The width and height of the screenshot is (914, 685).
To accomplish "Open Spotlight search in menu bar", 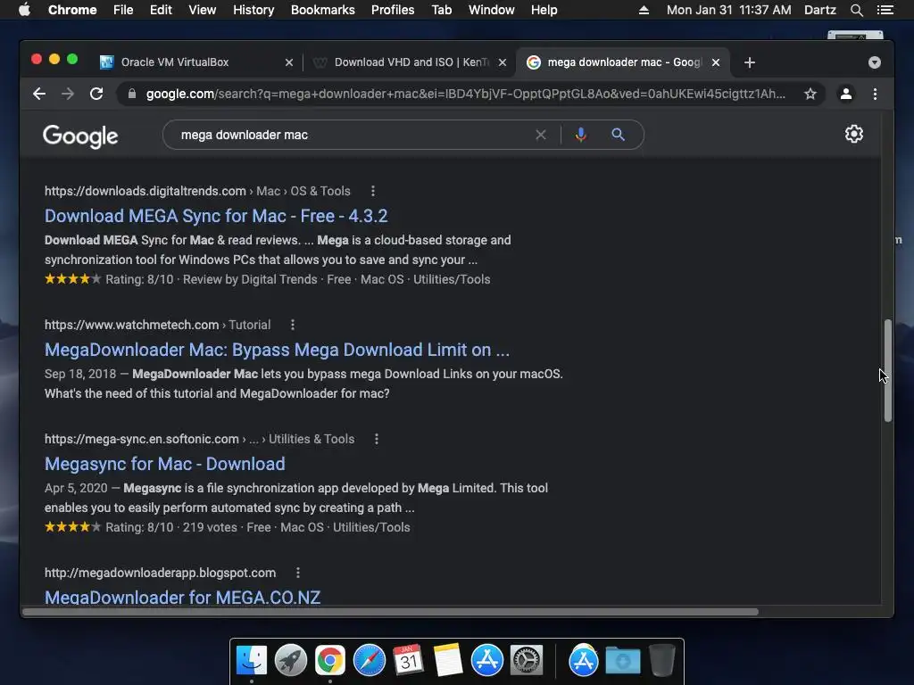I will click(x=856, y=10).
